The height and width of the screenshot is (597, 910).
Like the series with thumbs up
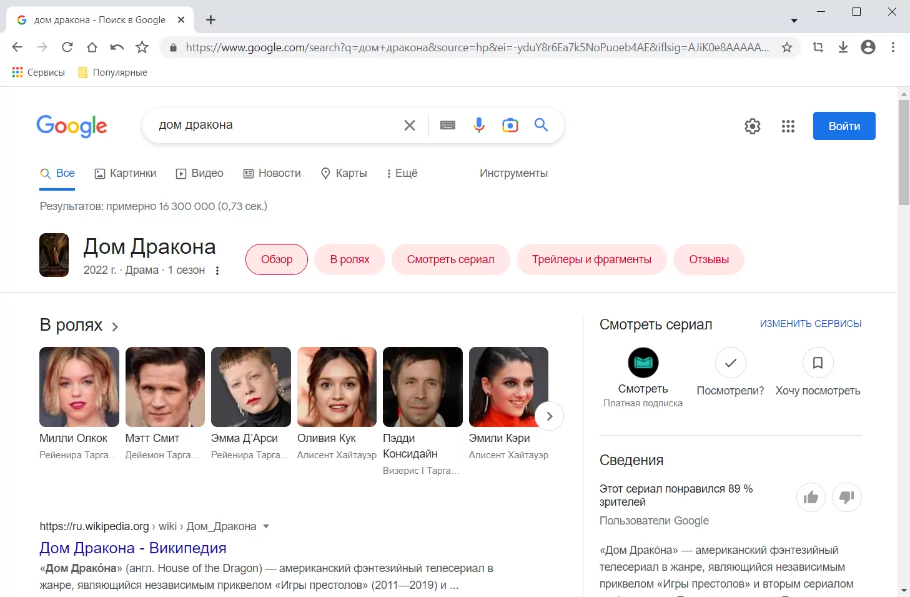pos(811,498)
